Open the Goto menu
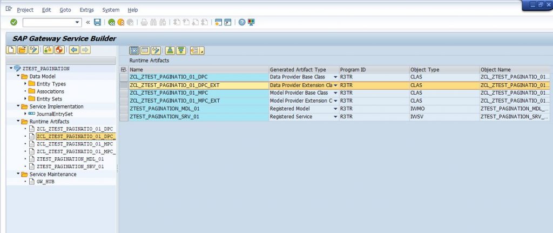The image size is (553, 233). coord(65,10)
